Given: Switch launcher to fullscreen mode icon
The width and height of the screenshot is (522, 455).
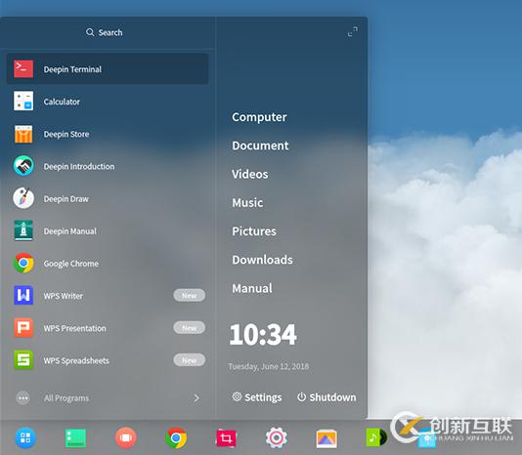Looking at the screenshot, I should tap(353, 31).
